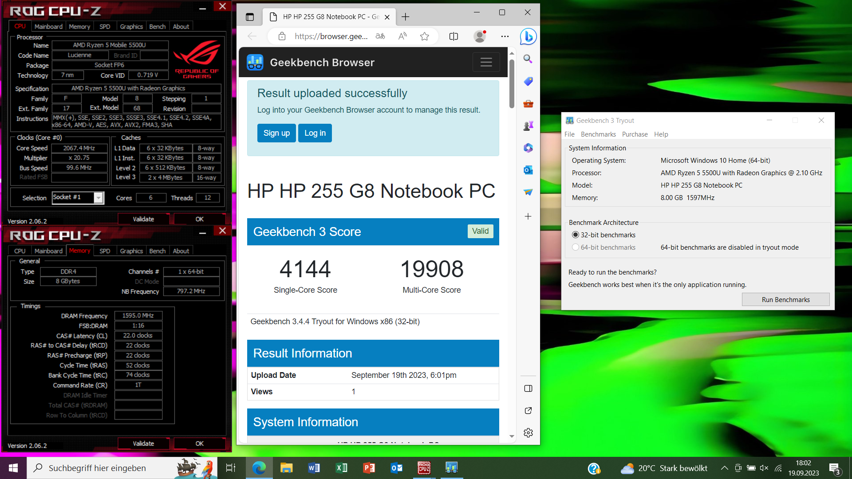Click the browser address bar URL

pyautogui.click(x=331, y=36)
